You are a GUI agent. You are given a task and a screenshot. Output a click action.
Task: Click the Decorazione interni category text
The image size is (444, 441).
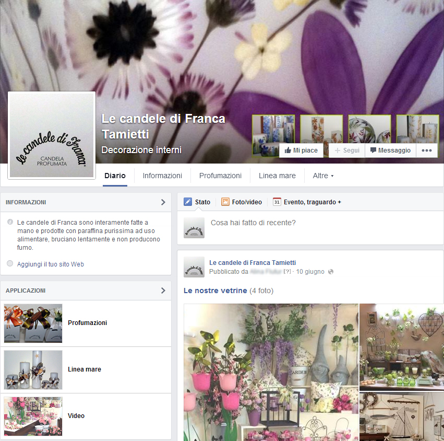(x=141, y=150)
